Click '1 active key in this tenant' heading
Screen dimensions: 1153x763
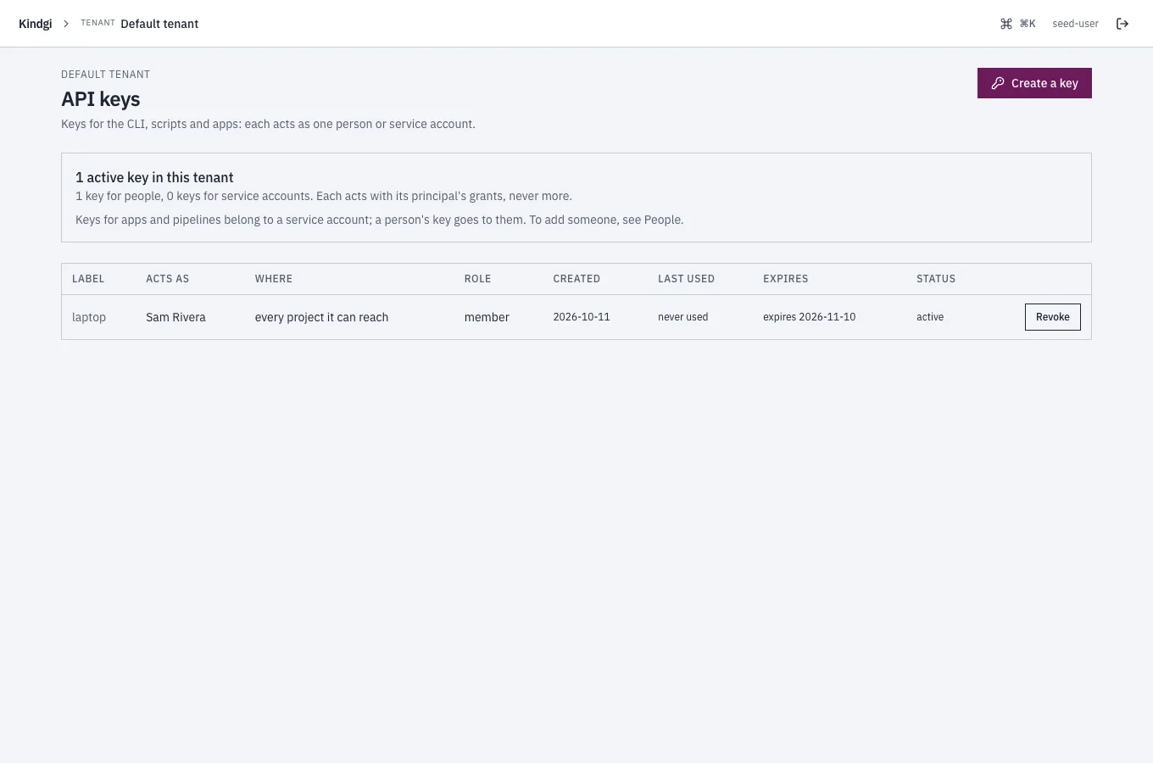click(x=154, y=177)
